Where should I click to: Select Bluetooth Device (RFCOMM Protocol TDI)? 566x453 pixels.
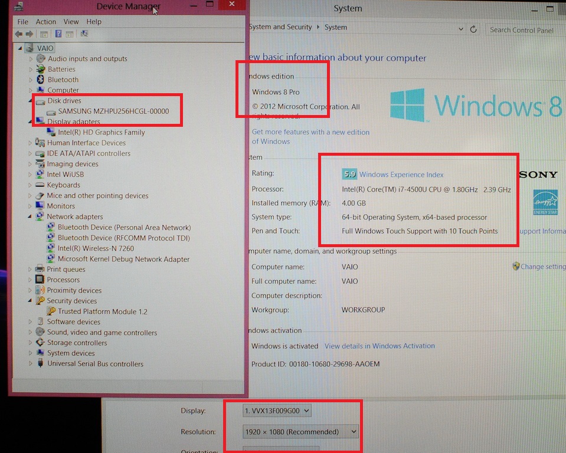pyautogui.click(x=124, y=238)
